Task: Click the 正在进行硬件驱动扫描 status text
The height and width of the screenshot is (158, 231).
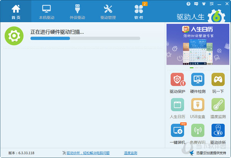Action: [57, 32]
